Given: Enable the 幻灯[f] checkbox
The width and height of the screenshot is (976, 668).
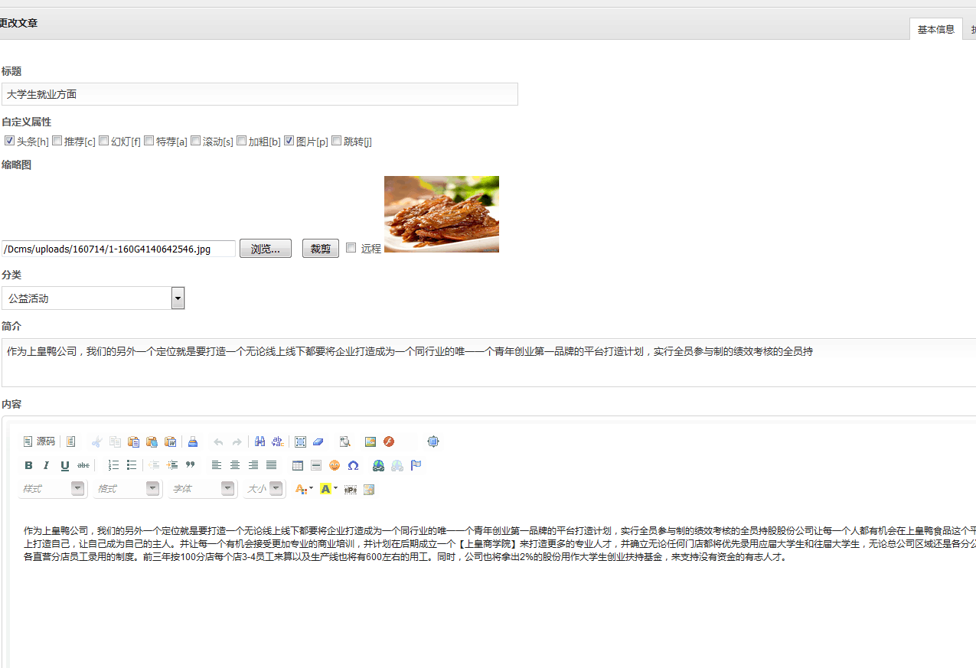Looking at the screenshot, I should pos(103,141).
